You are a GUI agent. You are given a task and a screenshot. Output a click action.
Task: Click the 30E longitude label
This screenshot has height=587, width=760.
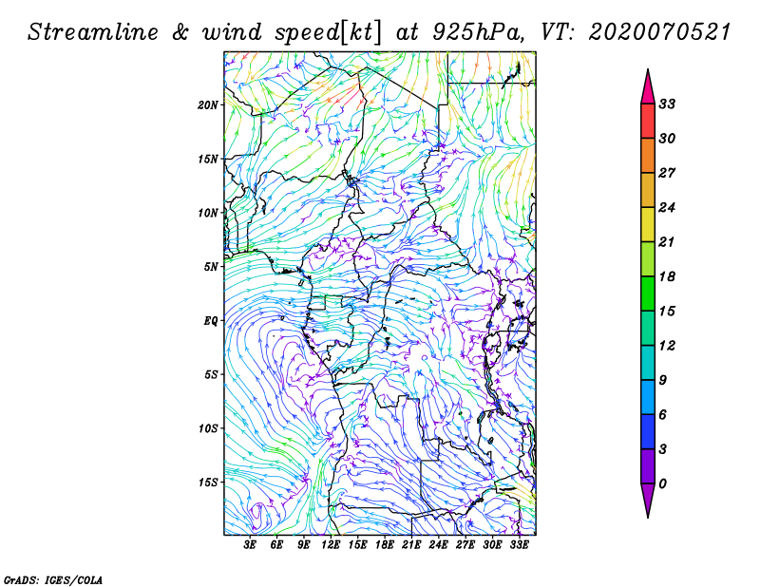point(492,545)
